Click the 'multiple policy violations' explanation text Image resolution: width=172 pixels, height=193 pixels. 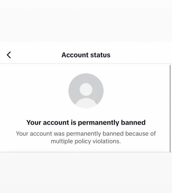pyautogui.click(x=86, y=141)
